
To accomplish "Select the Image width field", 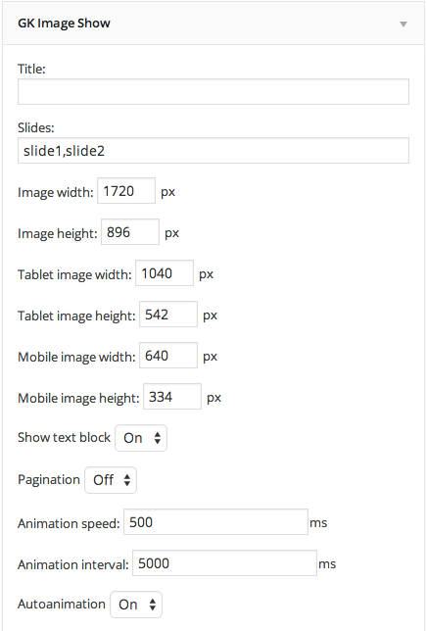I will pos(126,190).
